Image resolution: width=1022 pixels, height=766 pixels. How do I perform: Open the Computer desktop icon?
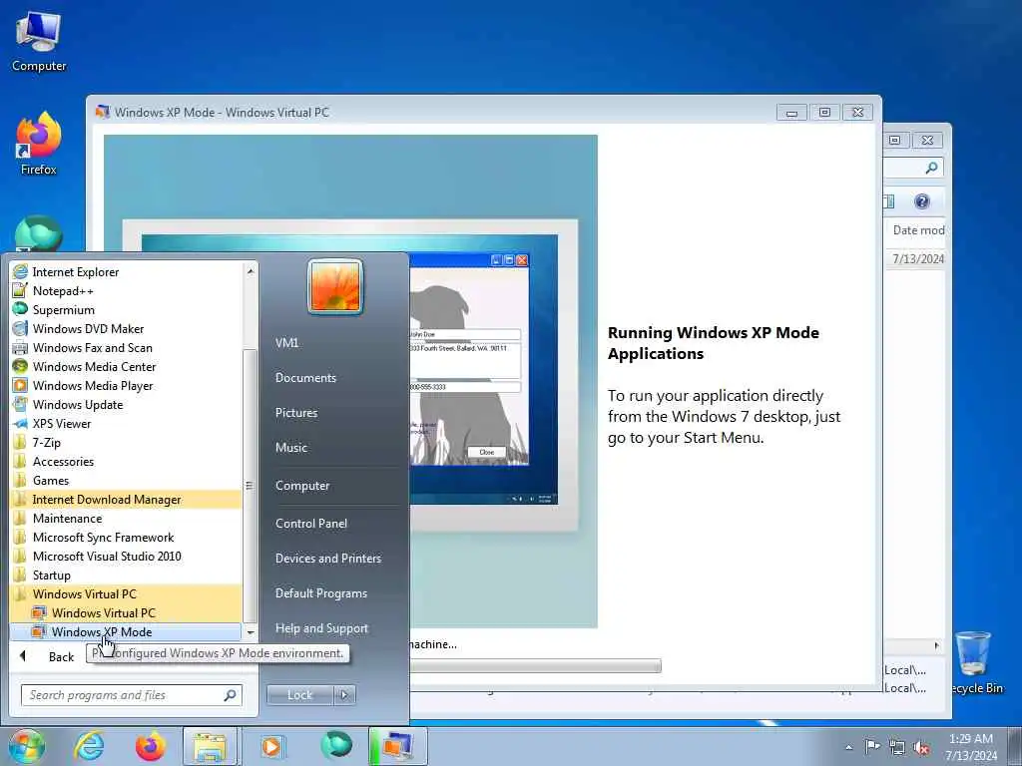[x=39, y=42]
